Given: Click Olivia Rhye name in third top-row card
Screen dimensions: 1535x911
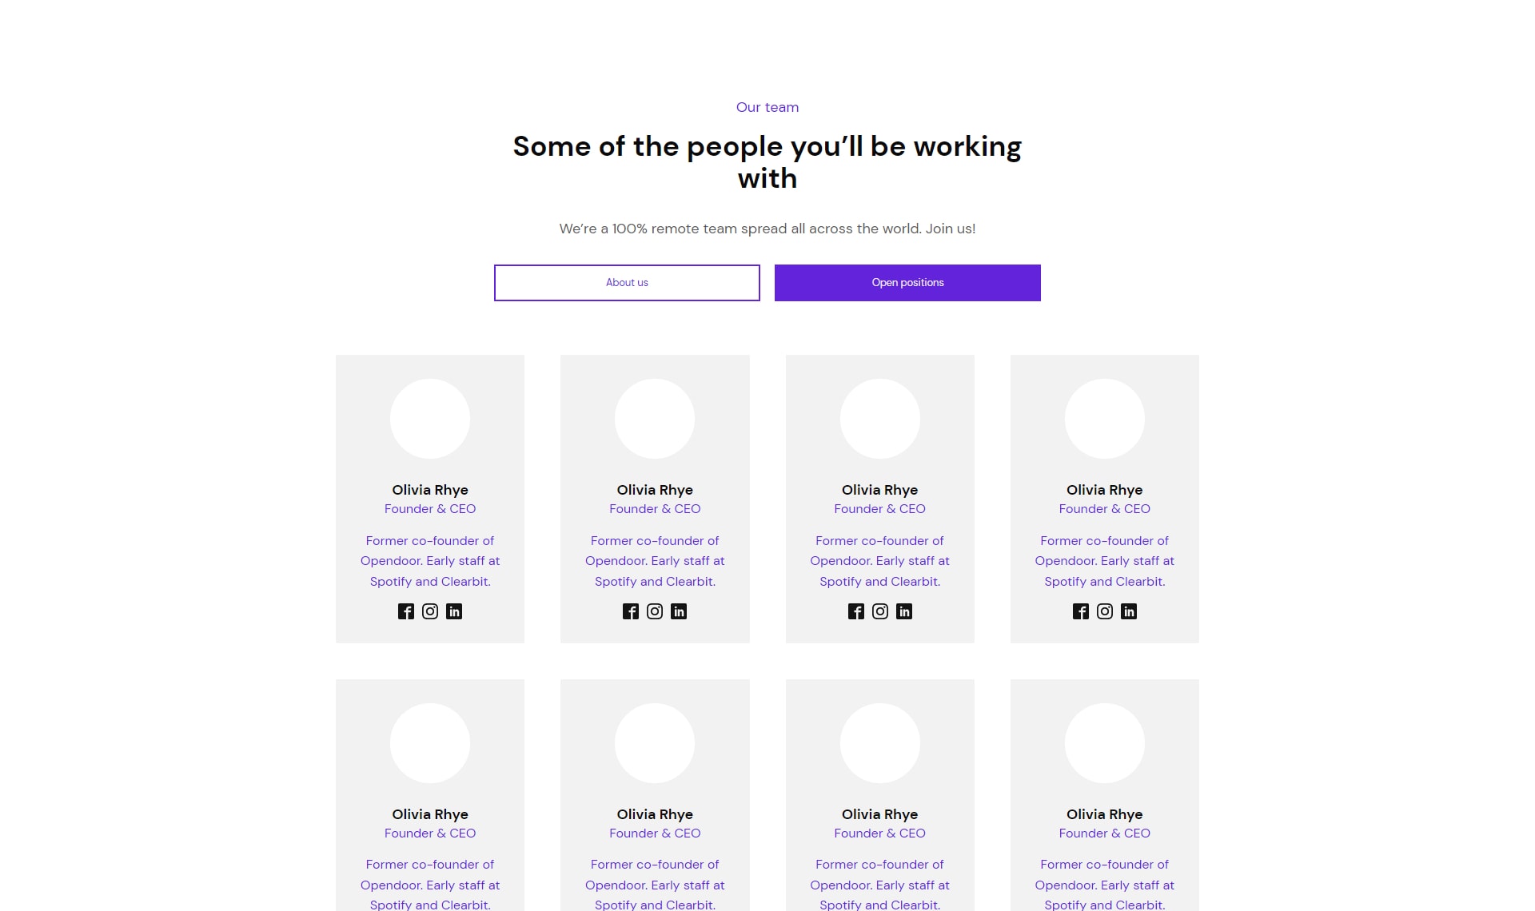Looking at the screenshot, I should click(879, 490).
